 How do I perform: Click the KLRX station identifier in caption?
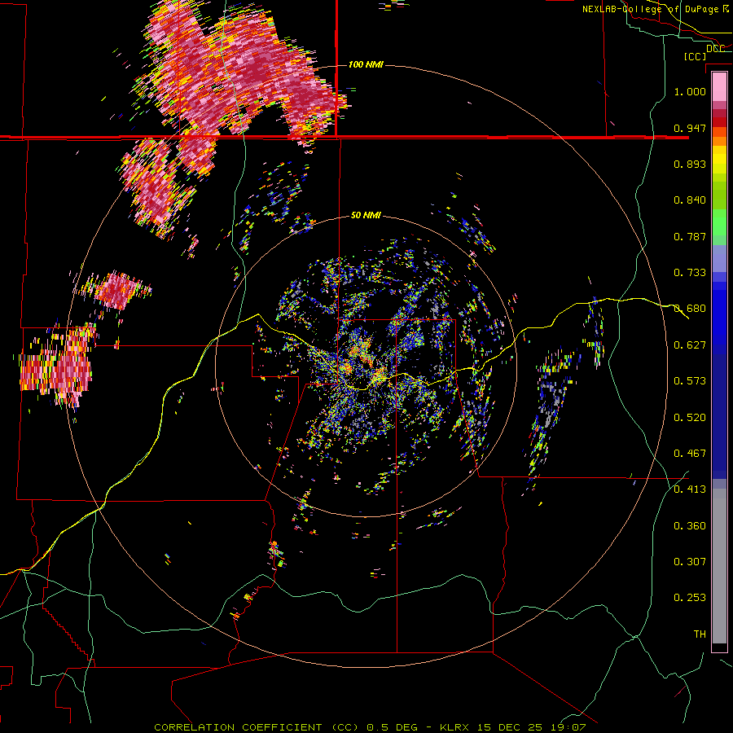point(454,727)
